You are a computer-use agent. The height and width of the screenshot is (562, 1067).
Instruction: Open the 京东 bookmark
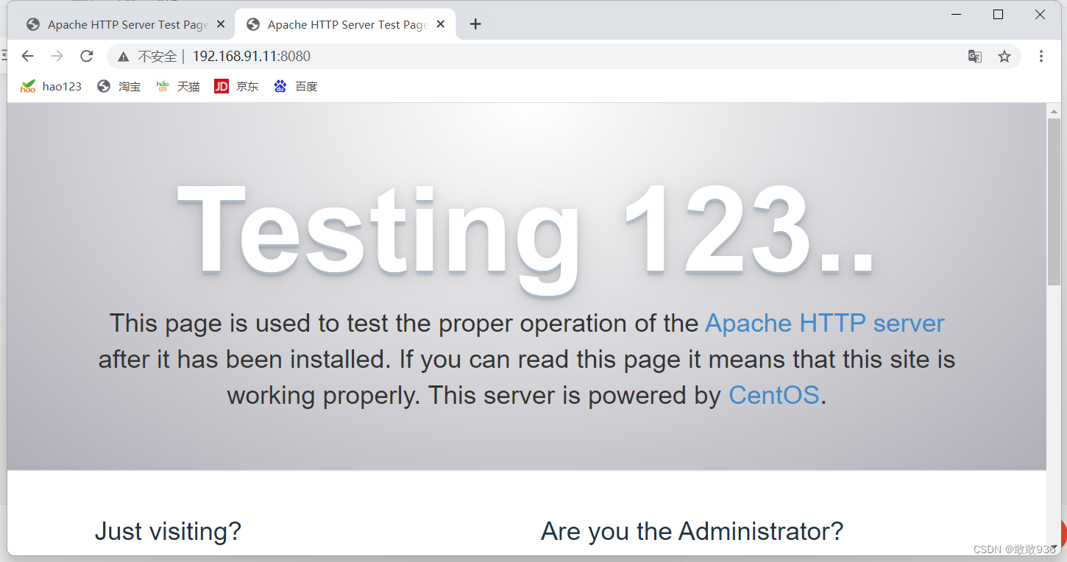(x=236, y=86)
